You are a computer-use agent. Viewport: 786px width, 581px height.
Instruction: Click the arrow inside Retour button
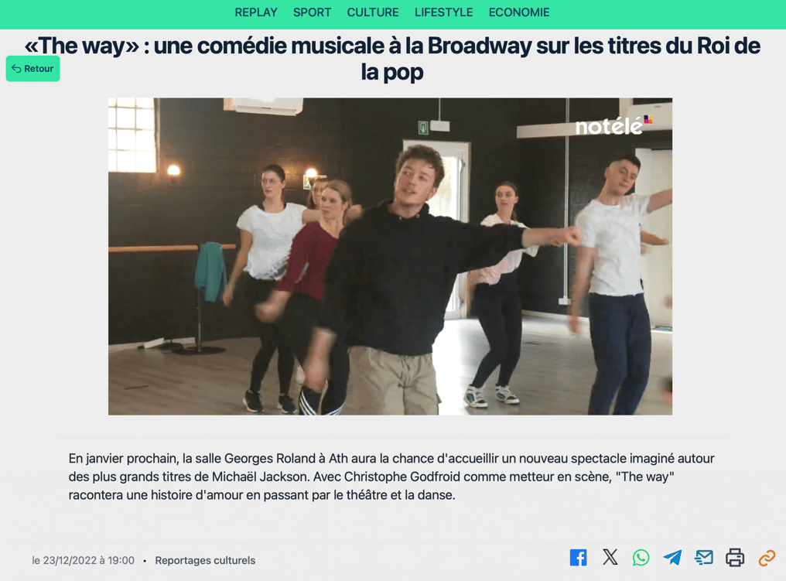pos(16,69)
